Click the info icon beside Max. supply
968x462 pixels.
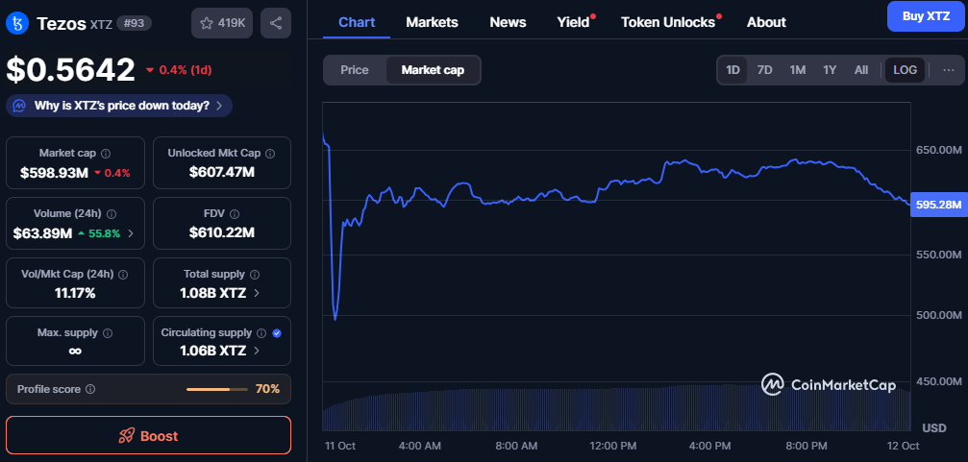click(107, 333)
